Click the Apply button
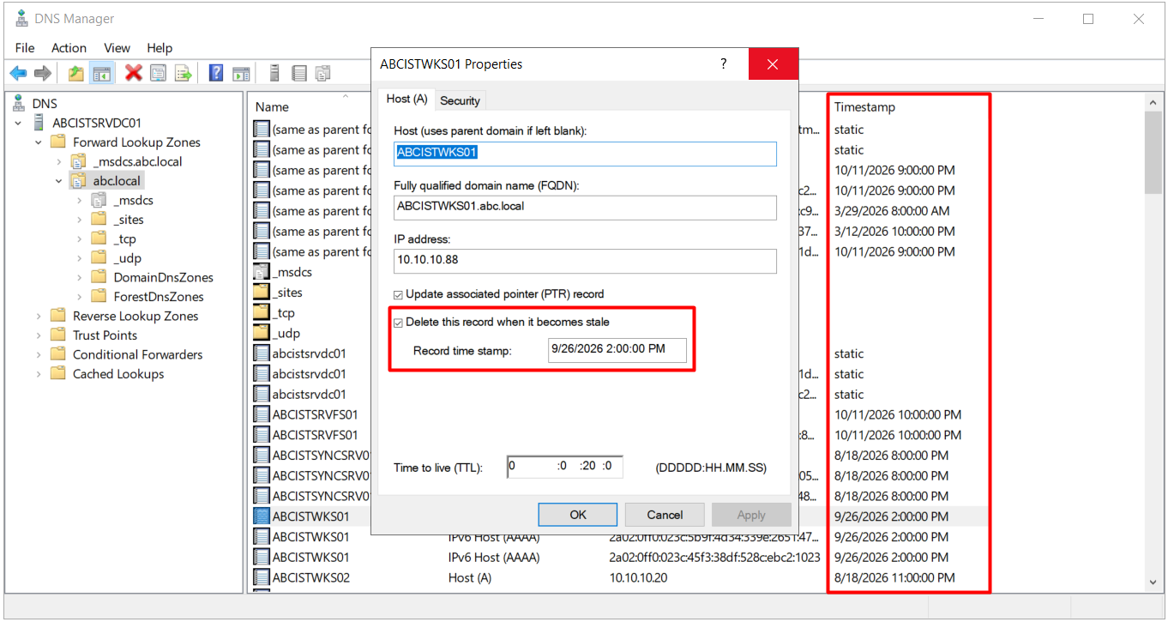This screenshot has width=1168, height=622. (751, 515)
